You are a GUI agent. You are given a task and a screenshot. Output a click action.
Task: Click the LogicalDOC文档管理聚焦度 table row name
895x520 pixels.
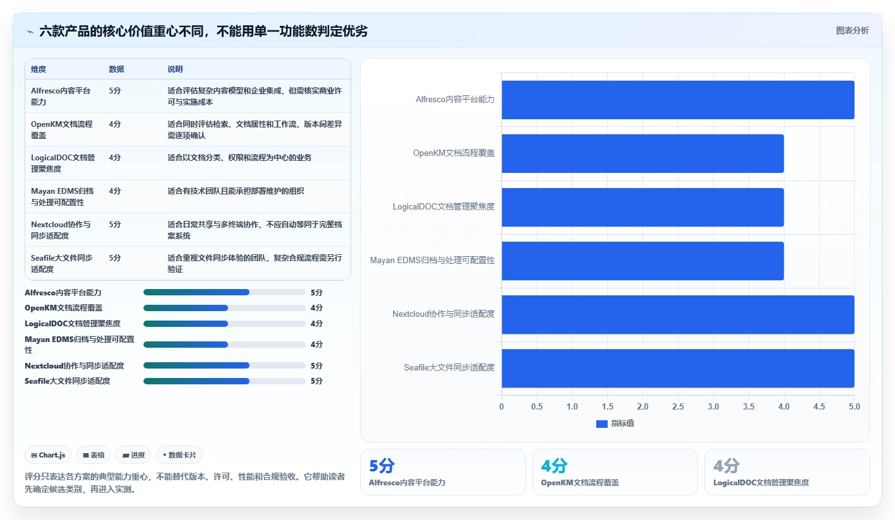pos(63,163)
